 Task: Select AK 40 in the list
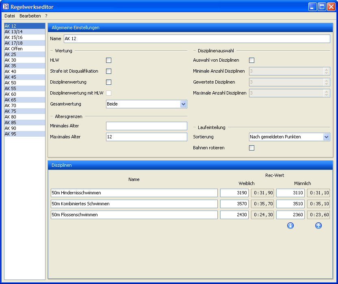point(25,71)
